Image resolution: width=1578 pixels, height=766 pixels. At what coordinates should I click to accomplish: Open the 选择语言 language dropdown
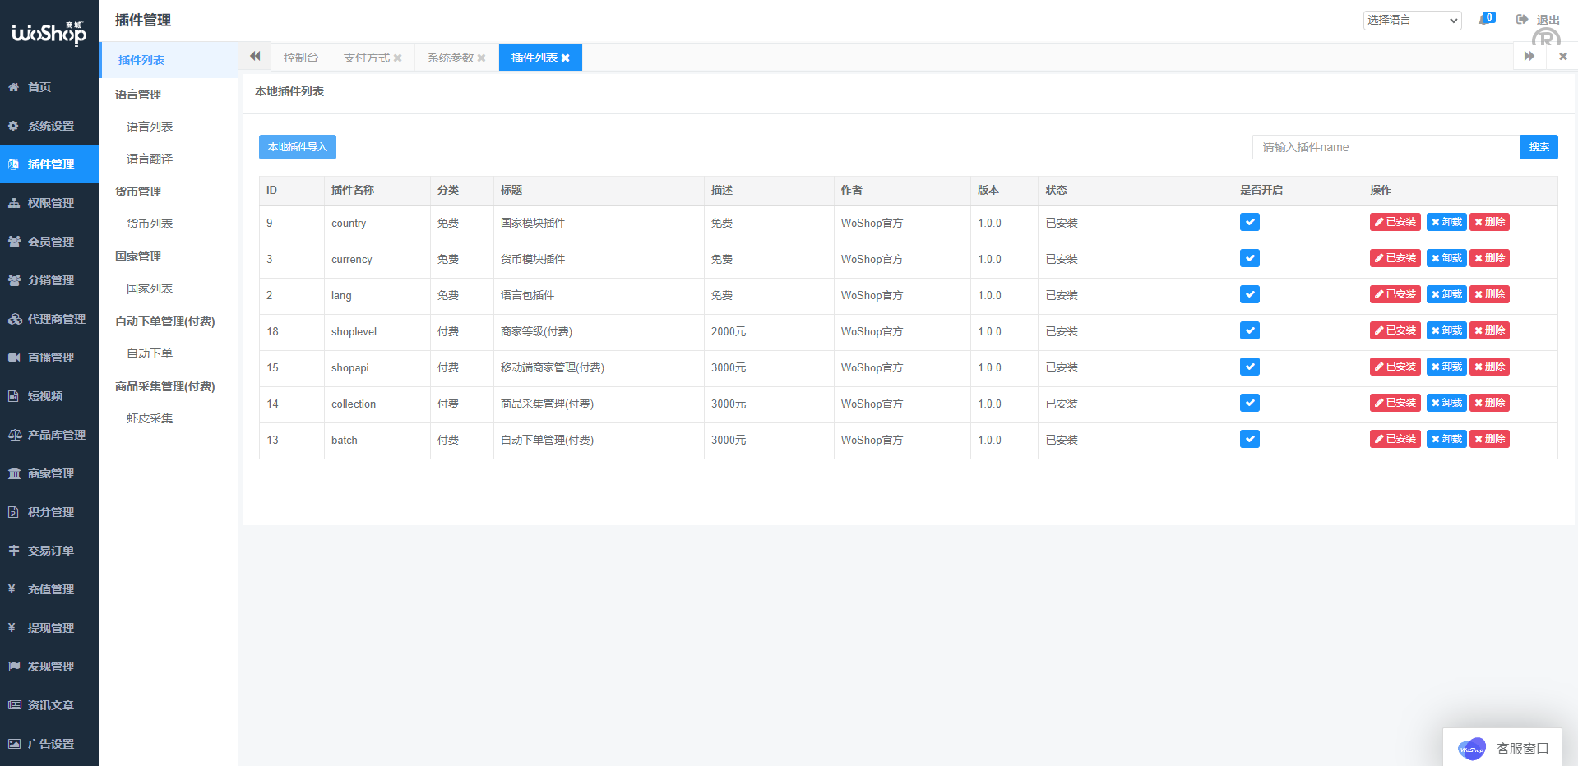[x=1412, y=19]
